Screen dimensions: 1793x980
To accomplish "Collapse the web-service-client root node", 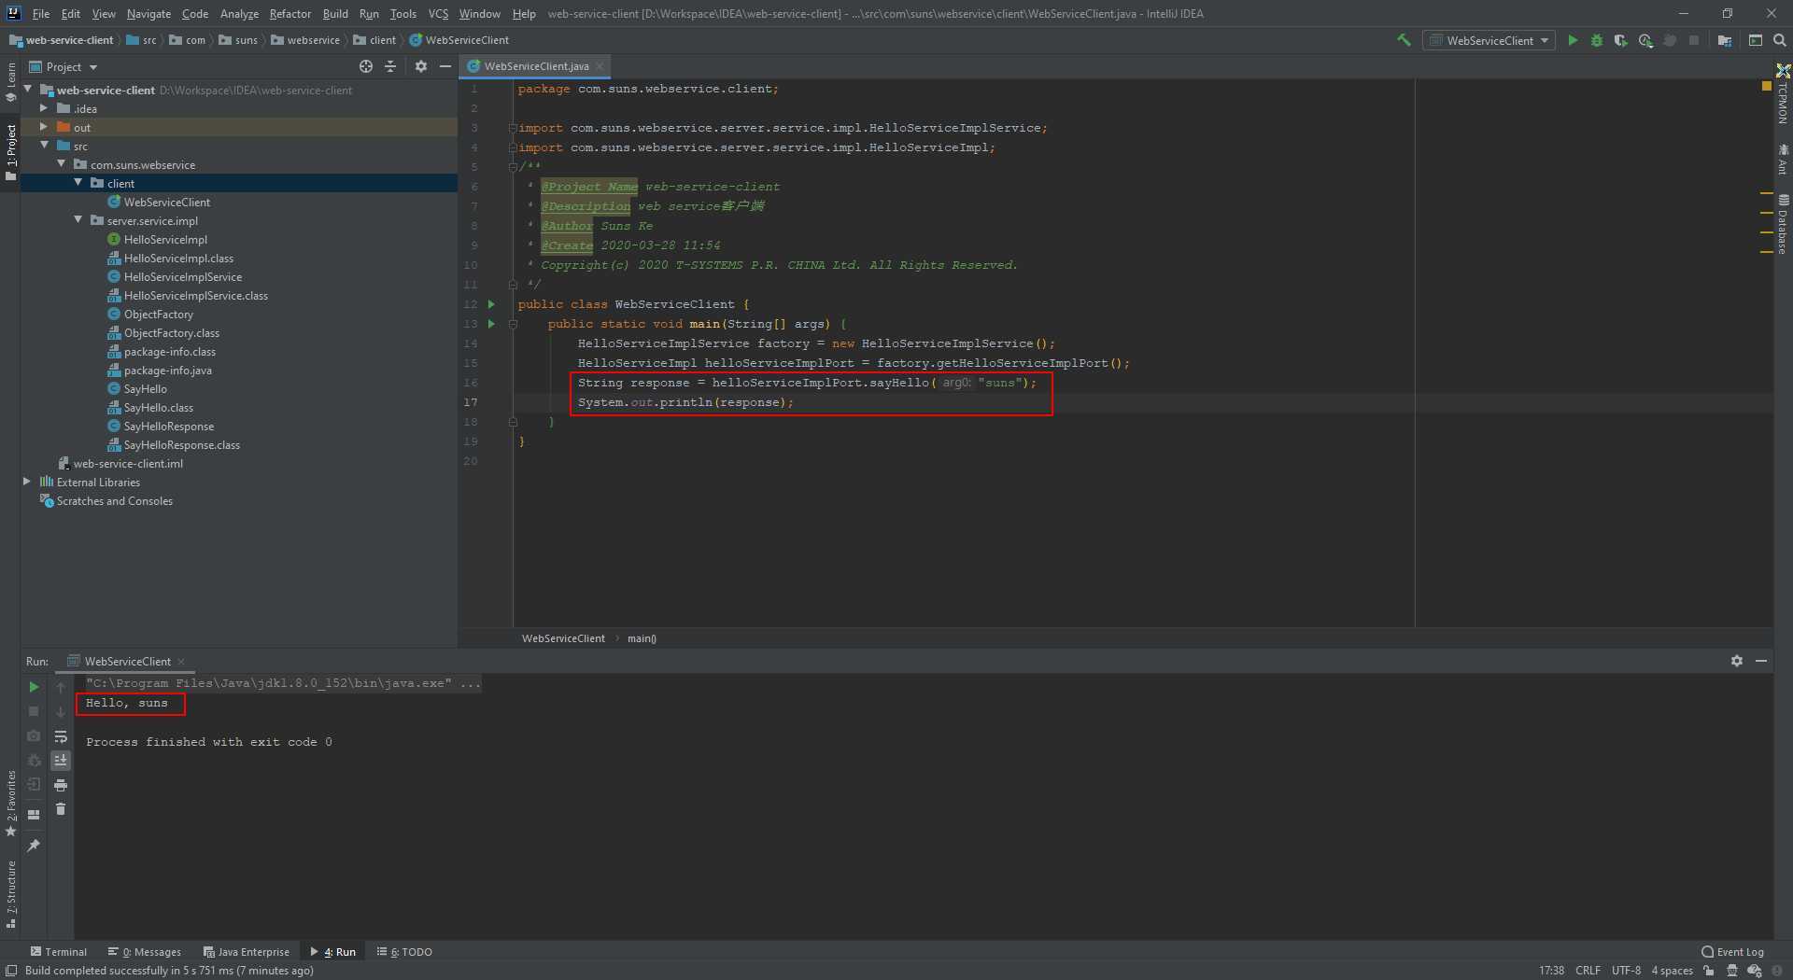I will coord(28,90).
